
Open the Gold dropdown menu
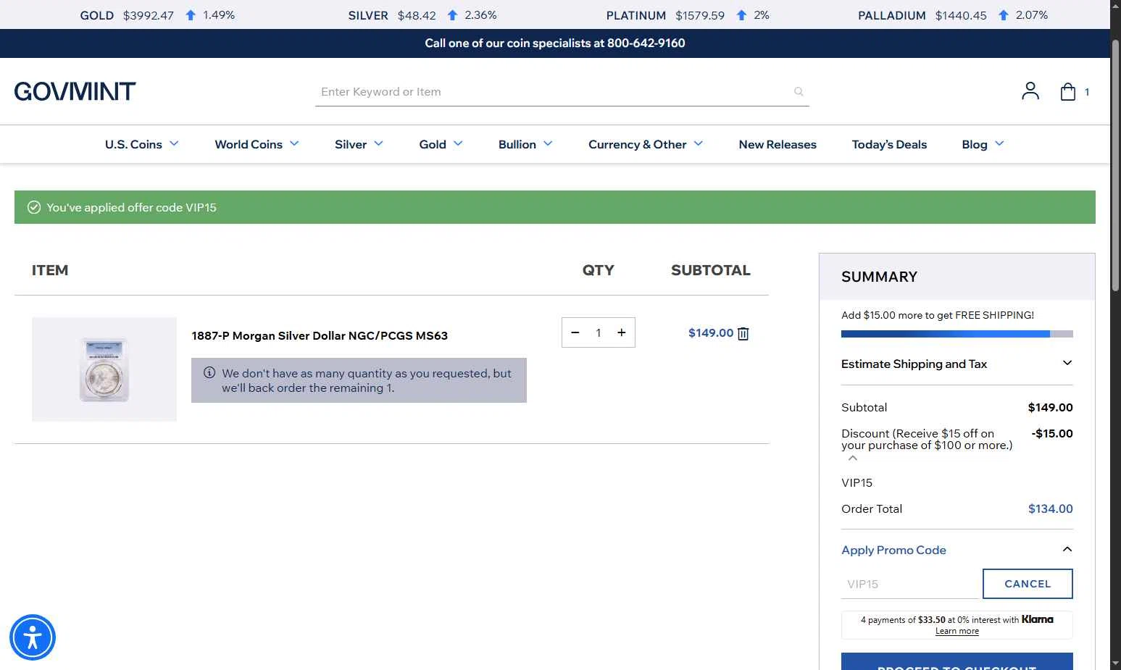[441, 144]
